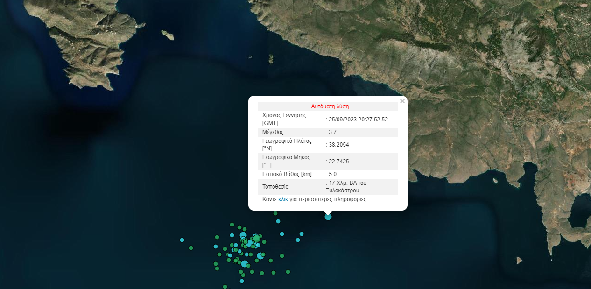Viewport: 591px width, 289px height.
Task: Click the green marker at the map's bottom edge
Action: click(x=225, y=287)
